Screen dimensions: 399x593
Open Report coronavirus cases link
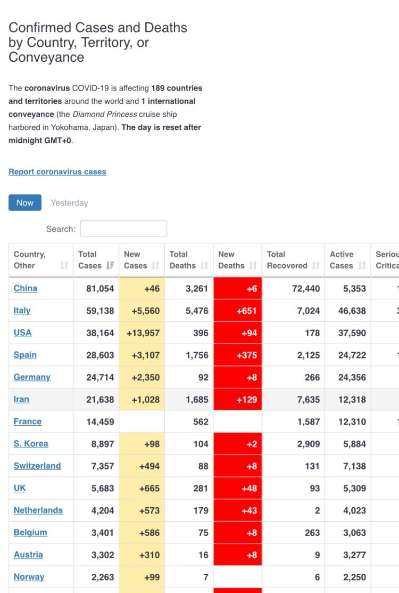[x=57, y=172]
